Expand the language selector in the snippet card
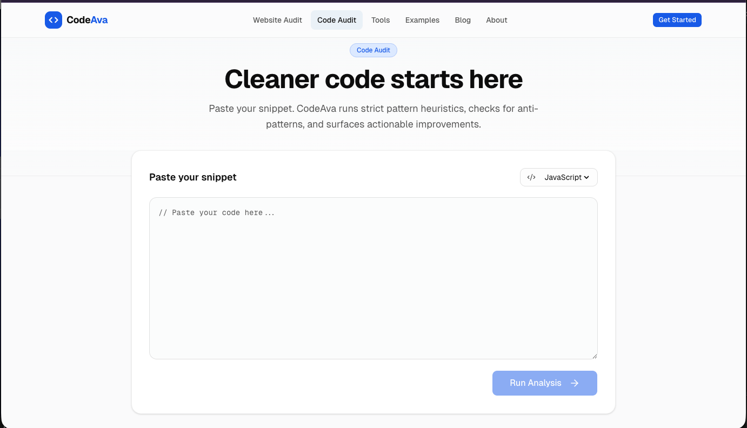 558,177
